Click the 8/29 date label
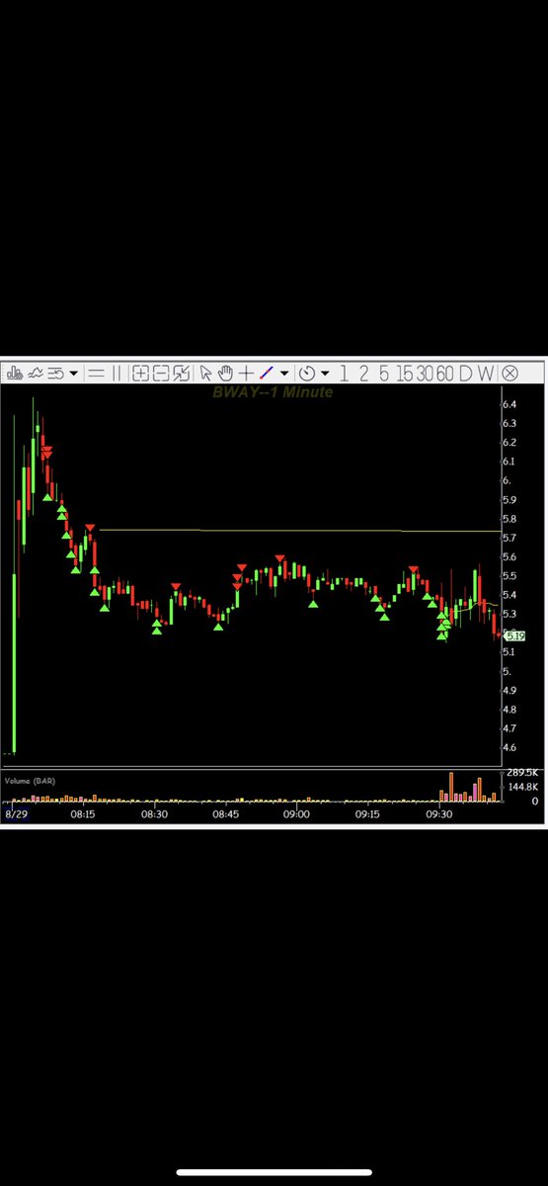 pyautogui.click(x=16, y=814)
